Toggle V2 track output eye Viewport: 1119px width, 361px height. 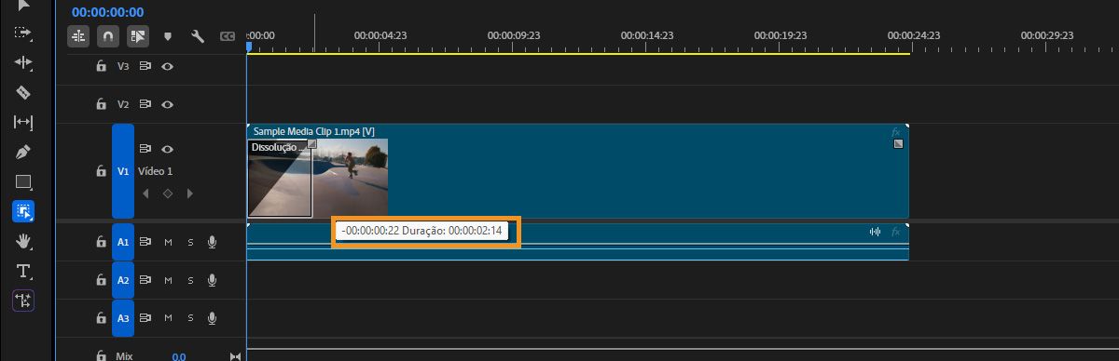coord(168,104)
